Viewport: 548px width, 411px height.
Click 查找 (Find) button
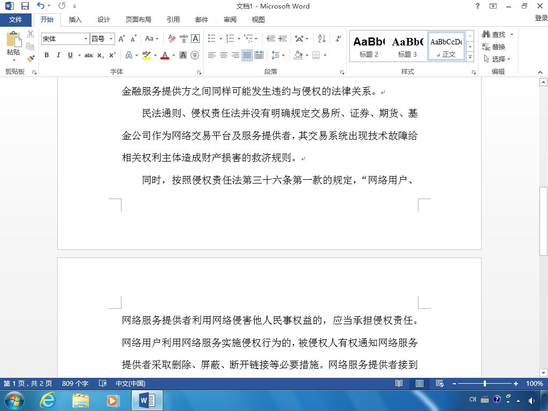494,34
